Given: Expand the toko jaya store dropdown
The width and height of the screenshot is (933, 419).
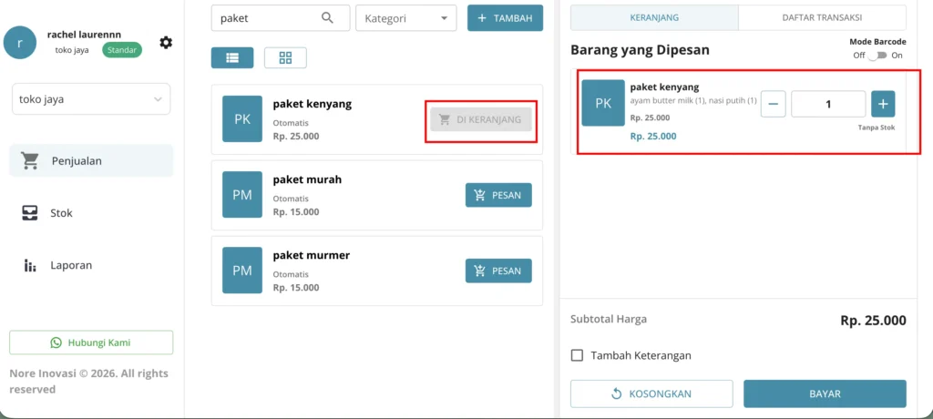Looking at the screenshot, I should point(91,99).
